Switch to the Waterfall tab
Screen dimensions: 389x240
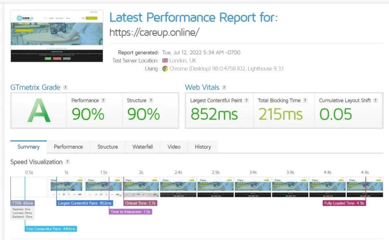click(x=142, y=147)
